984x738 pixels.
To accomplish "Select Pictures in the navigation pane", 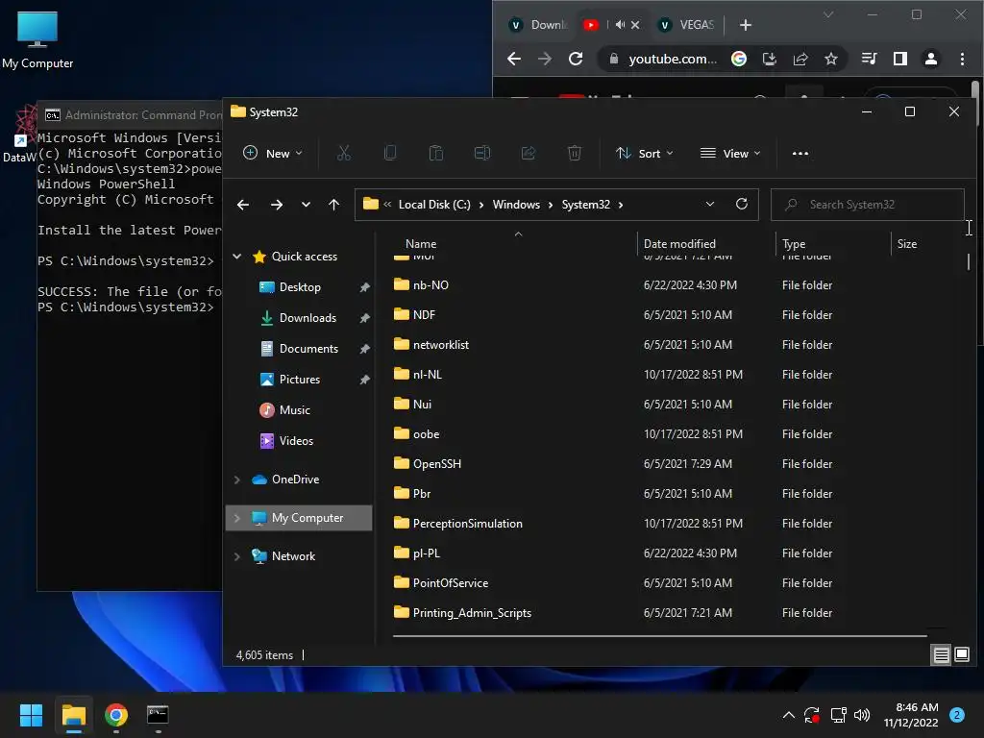I will (x=300, y=379).
